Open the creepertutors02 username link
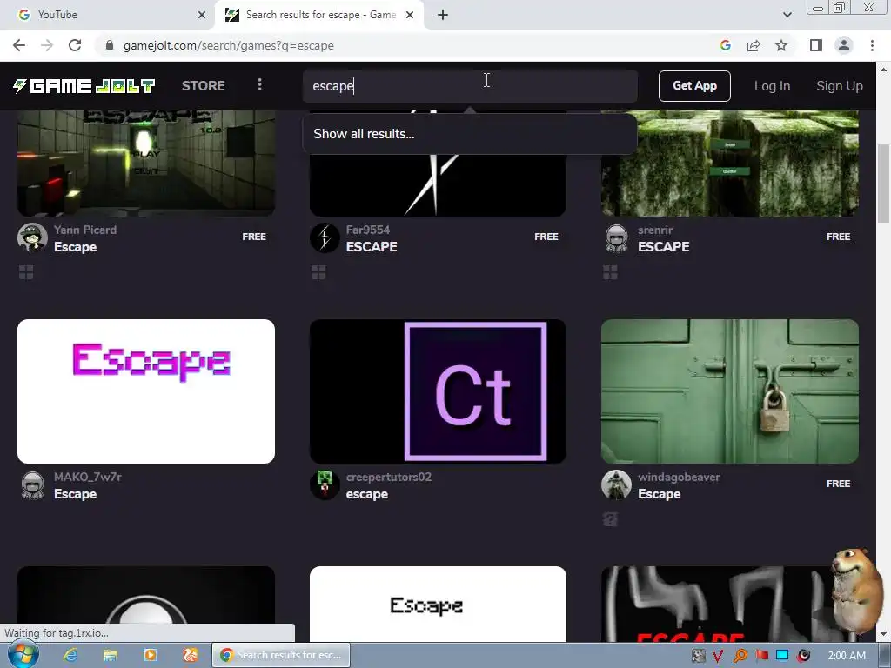The image size is (891, 668). coord(389,477)
